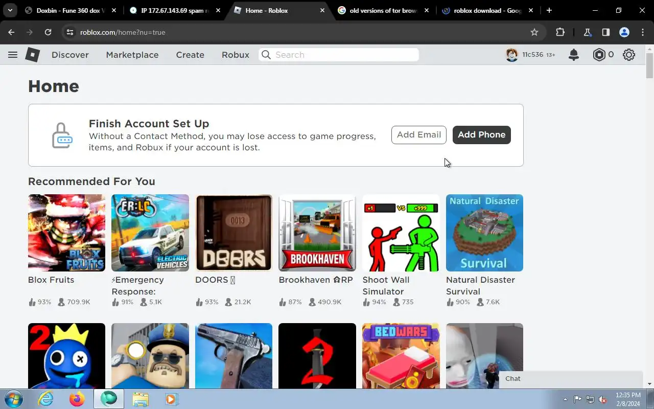The width and height of the screenshot is (654, 409).
Task: Click the search magnifier icon
Action: click(266, 55)
